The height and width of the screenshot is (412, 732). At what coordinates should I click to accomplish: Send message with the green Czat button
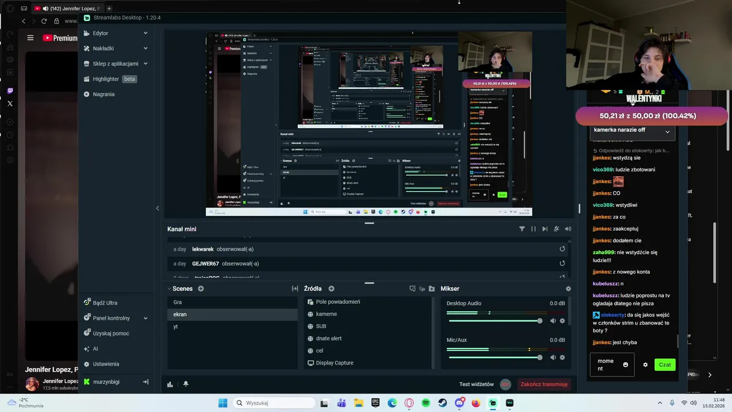click(x=665, y=365)
